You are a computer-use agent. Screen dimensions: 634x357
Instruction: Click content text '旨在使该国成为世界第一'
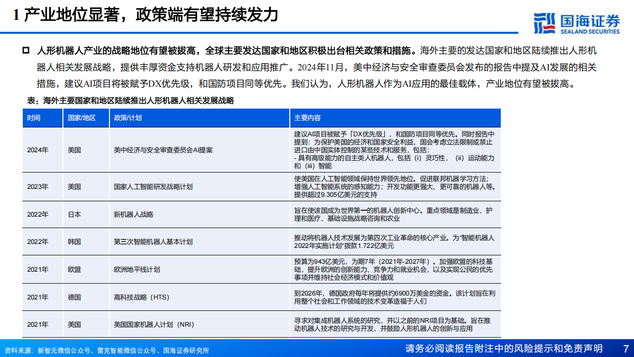tap(394, 214)
